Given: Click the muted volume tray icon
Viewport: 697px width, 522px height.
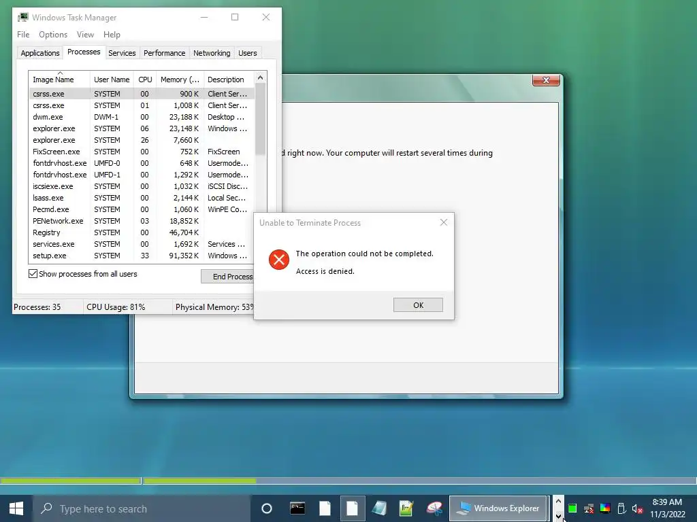Looking at the screenshot, I should (x=637, y=508).
